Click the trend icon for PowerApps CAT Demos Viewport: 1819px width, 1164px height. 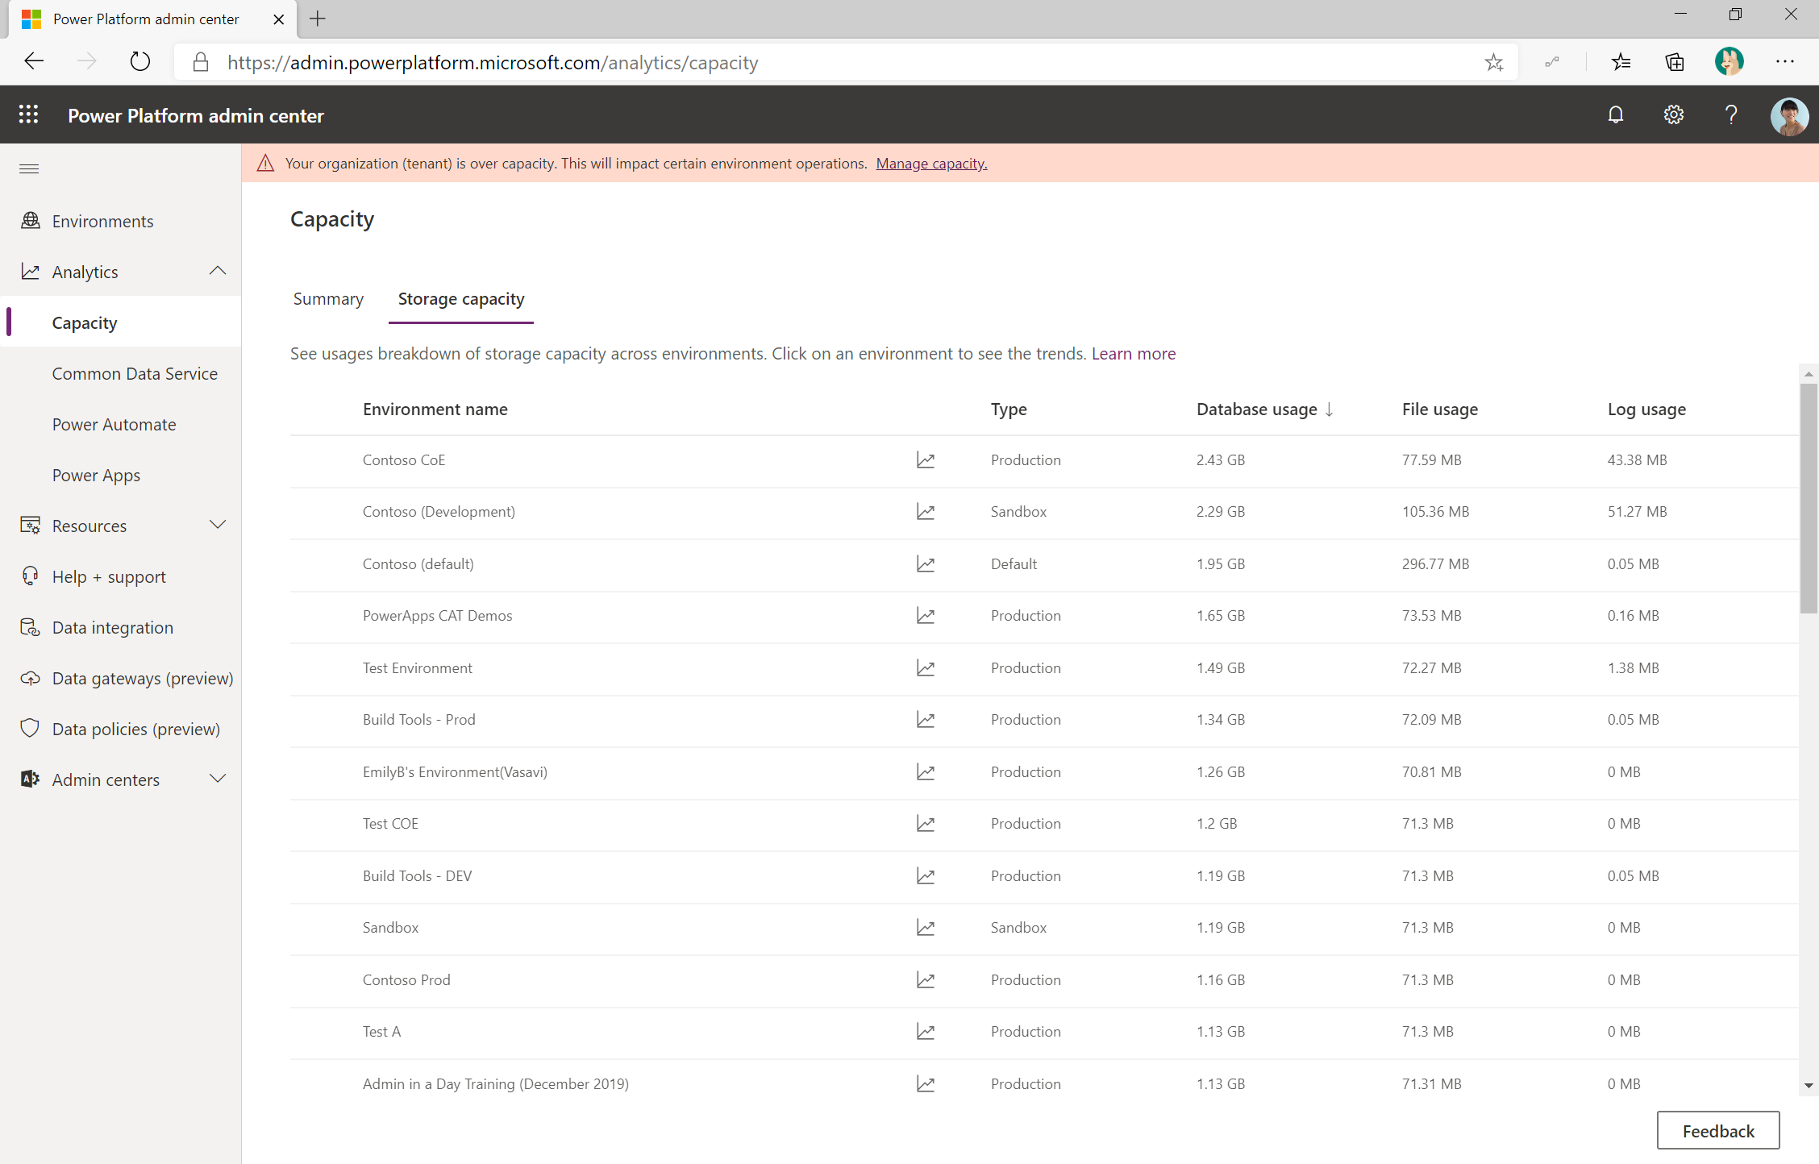click(x=926, y=615)
